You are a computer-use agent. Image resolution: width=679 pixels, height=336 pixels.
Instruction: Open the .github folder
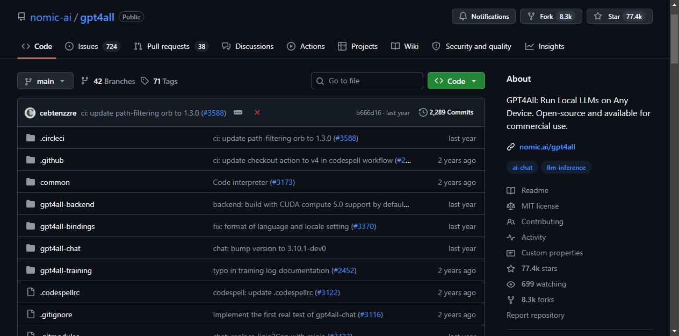coord(52,160)
